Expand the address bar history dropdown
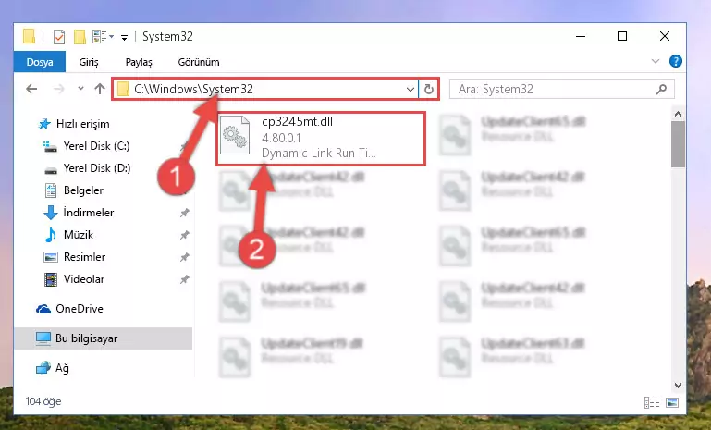This screenshot has width=711, height=430. point(411,90)
